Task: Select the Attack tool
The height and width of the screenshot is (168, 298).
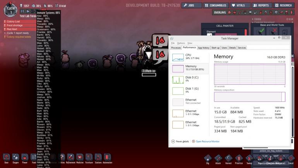Action: 218,159
